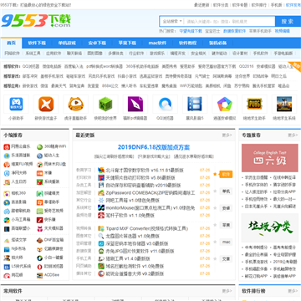This screenshot has height=301, width=301.
Task: Click 图形图像 in the sub-navigation
Action: tap(94, 53)
